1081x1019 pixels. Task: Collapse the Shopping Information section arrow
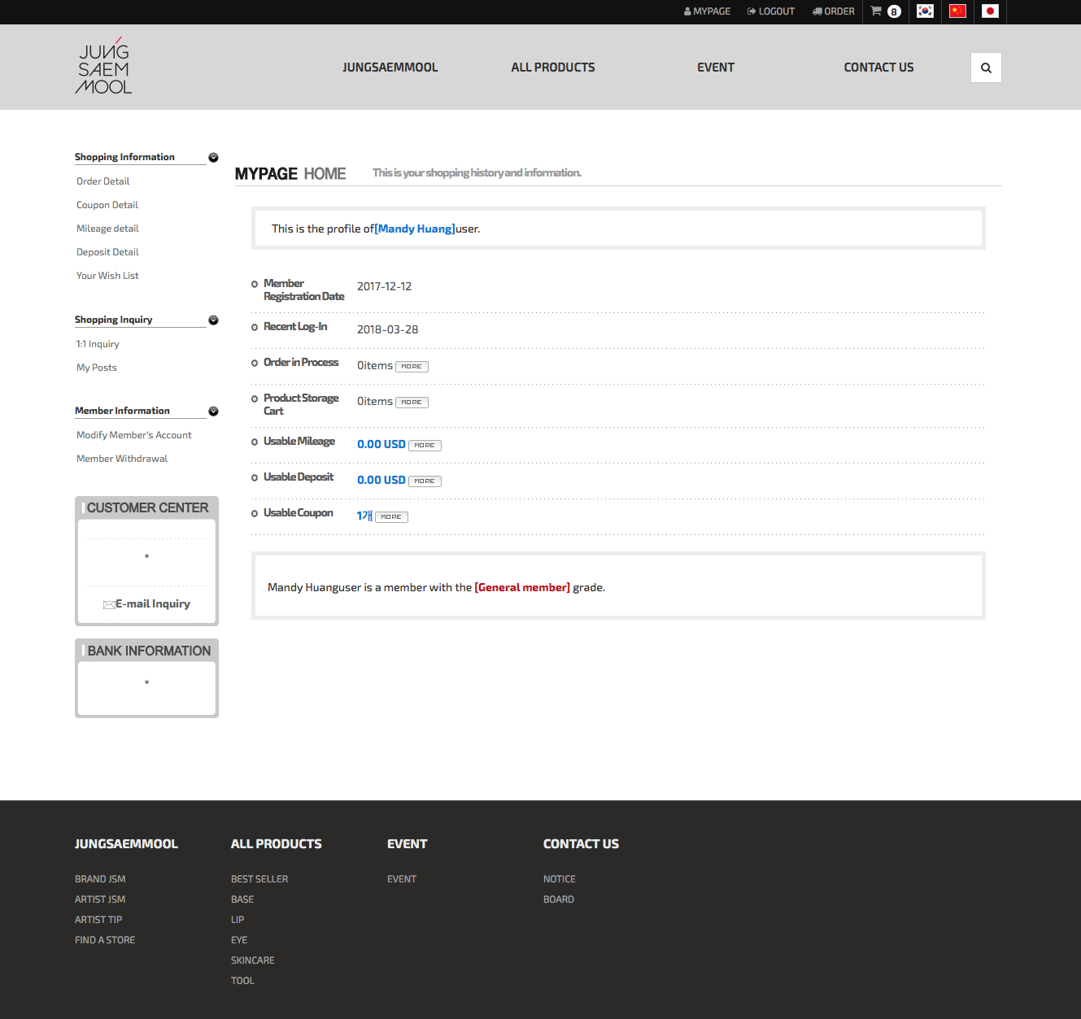click(213, 158)
